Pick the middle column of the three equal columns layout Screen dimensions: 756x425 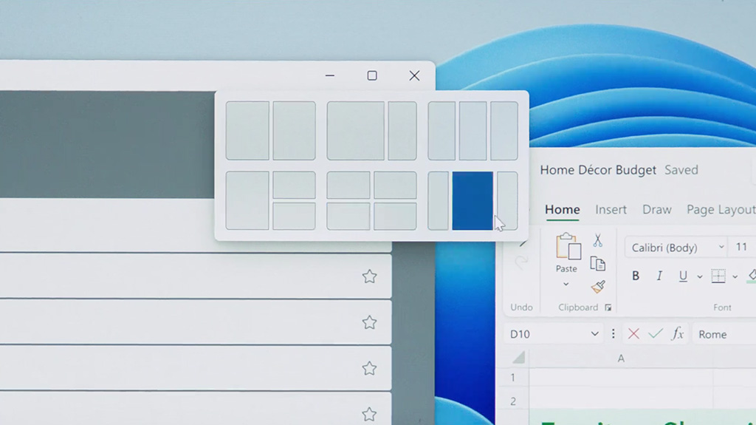tap(473, 130)
